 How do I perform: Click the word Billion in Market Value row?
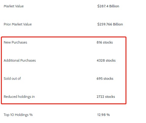(x=114, y=6)
